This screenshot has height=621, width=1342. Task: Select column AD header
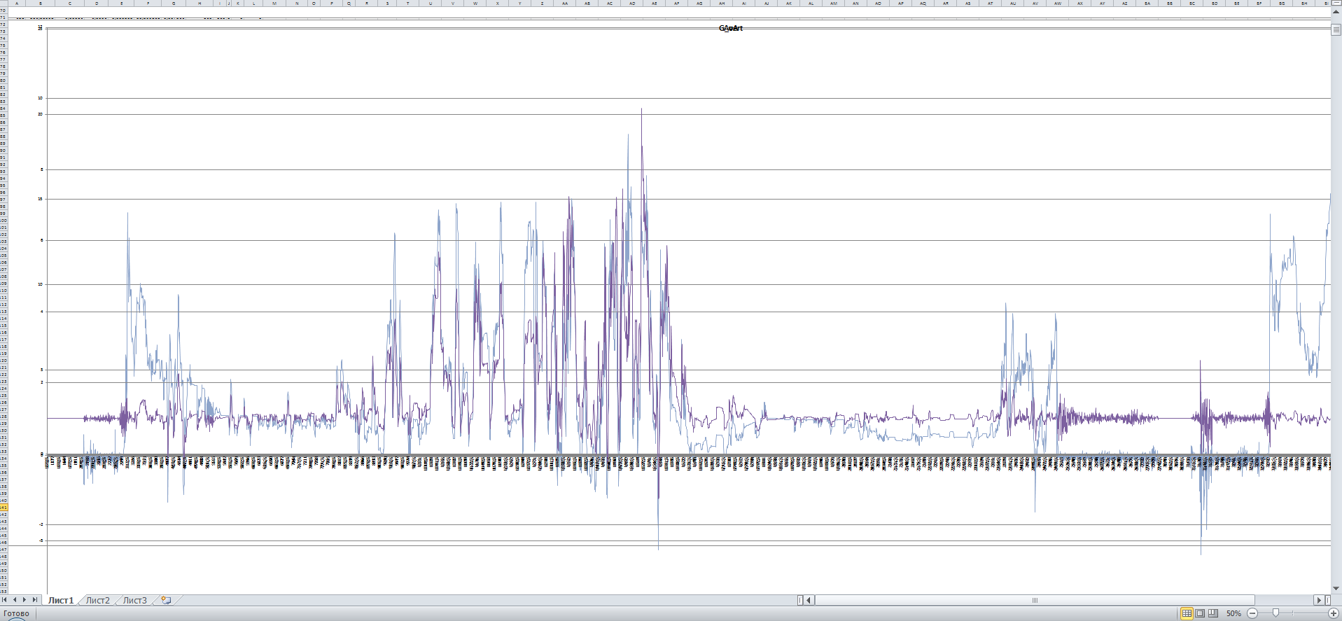tap(632, 4)
